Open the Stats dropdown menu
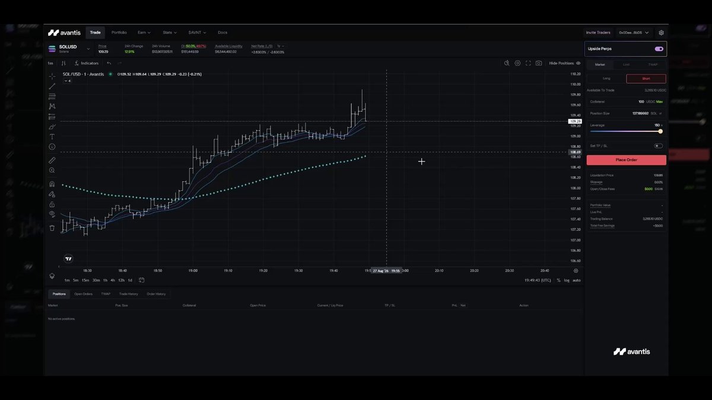 [170, 33]
